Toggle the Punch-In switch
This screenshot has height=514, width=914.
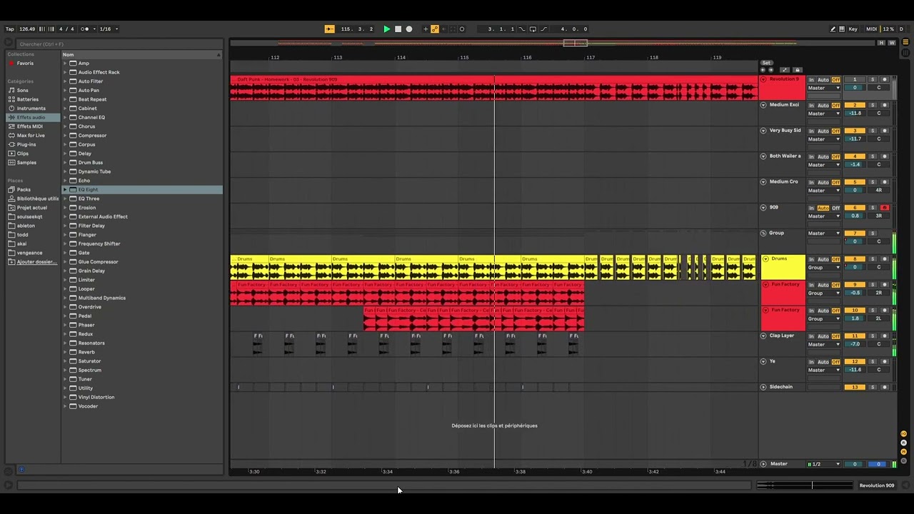coord(522,29)
